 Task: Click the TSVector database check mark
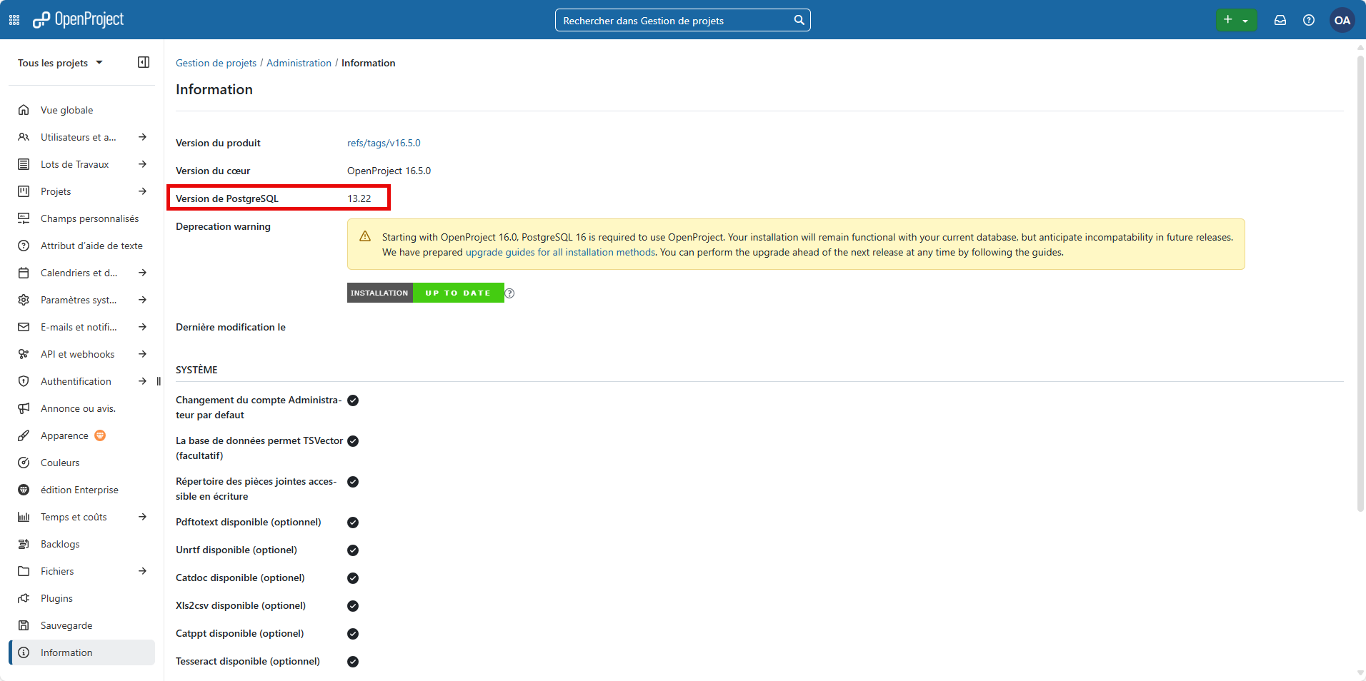click(353, 441)
